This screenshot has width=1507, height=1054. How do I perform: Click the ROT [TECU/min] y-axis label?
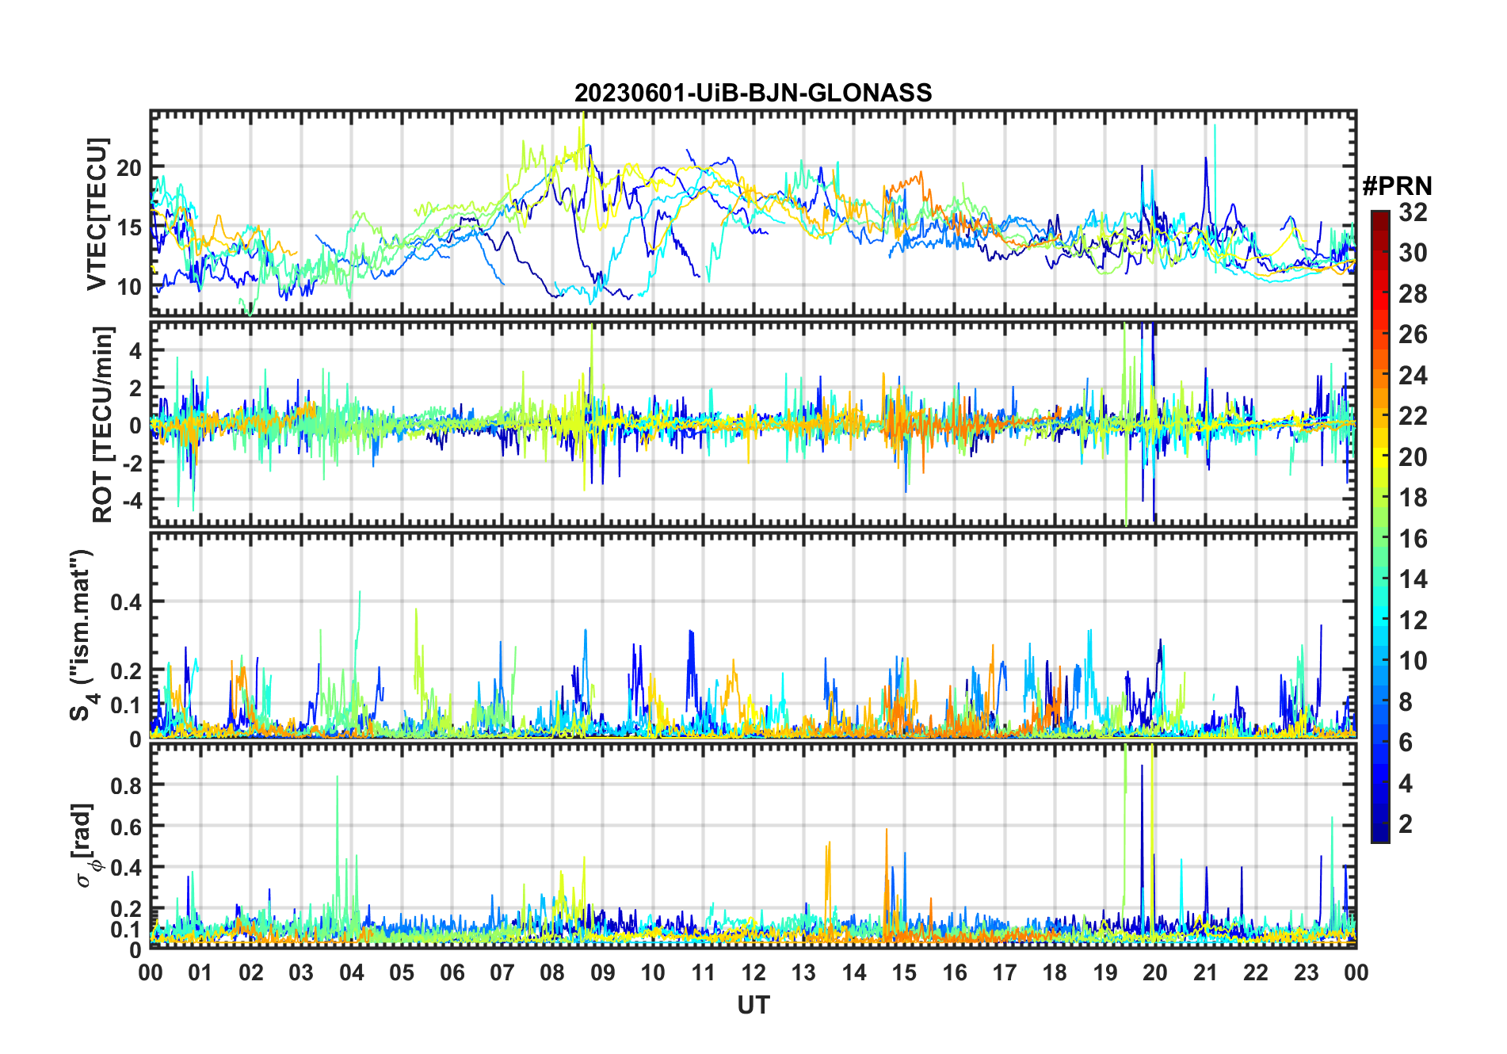103,424
